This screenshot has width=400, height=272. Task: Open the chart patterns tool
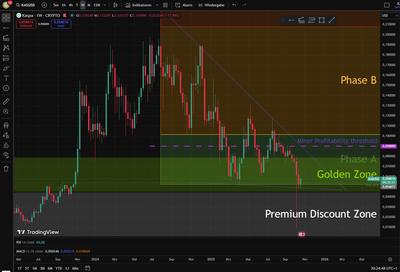click(6, 48)
